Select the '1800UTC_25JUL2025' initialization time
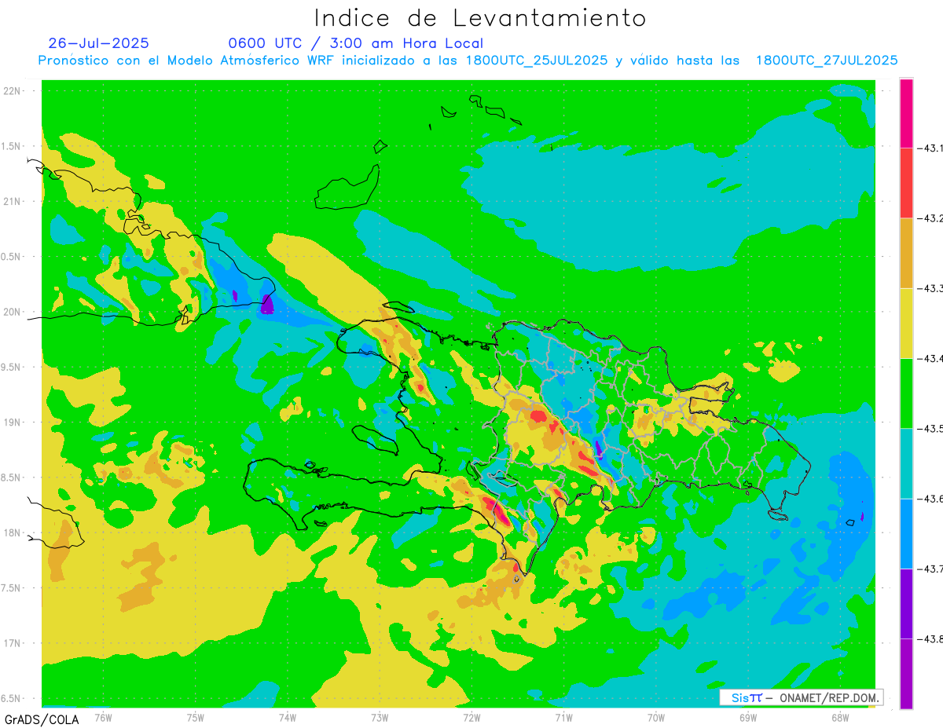Image resolution: width=943 pixels, height=728 pixels. [x=537, y=60]
